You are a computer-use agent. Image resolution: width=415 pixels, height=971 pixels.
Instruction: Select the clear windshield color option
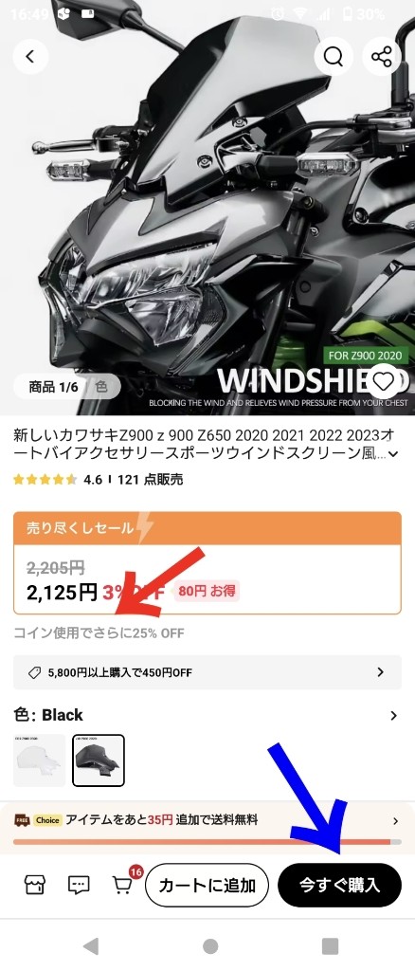[40, 760]
